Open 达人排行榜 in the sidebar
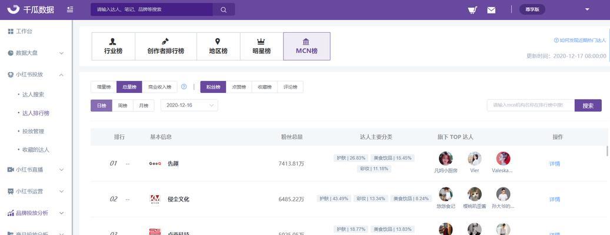610x235 pixels. click(36, 113)
